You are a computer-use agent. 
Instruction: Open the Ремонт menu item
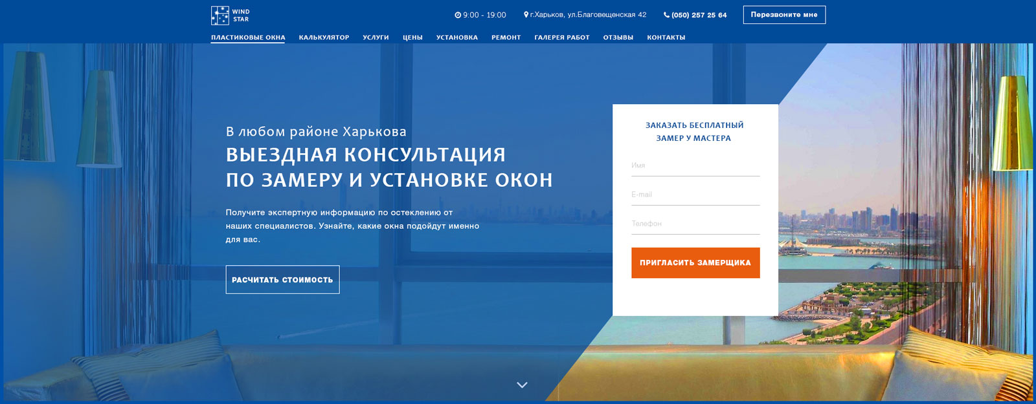point(506,37)
